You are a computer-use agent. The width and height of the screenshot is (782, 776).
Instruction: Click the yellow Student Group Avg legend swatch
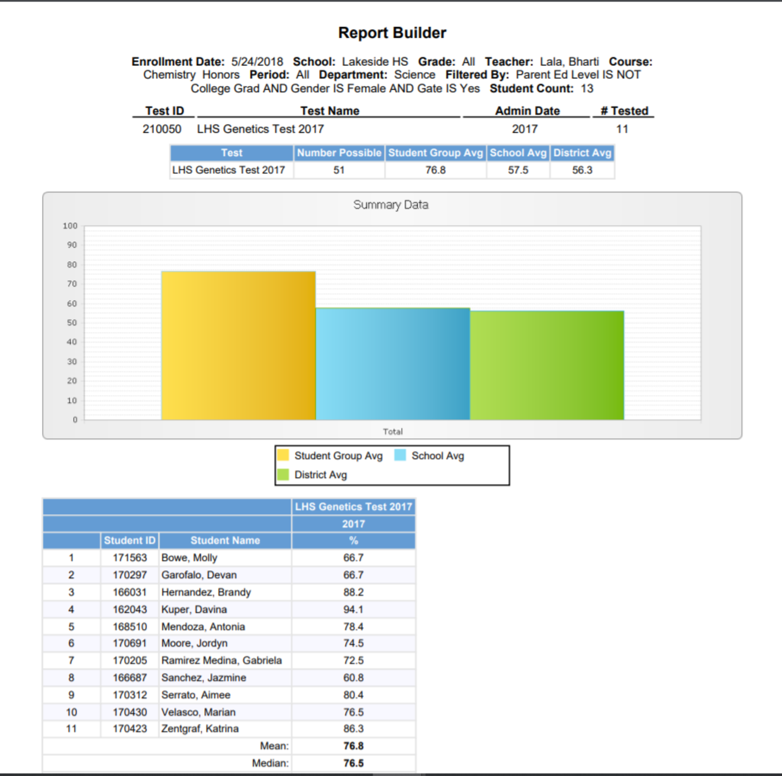click(x=283, y=455)
